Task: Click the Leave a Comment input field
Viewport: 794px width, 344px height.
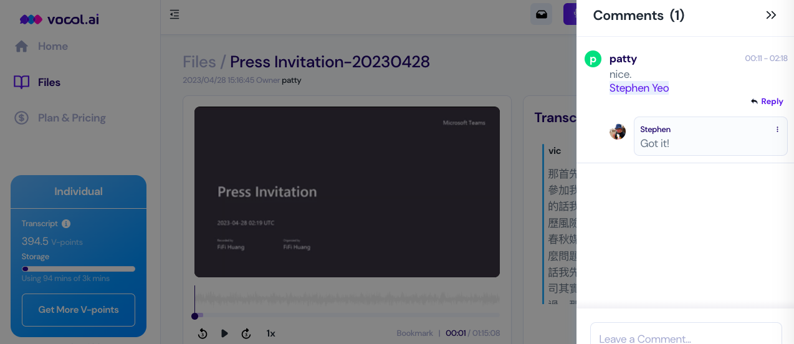Action: click(686, 337)
